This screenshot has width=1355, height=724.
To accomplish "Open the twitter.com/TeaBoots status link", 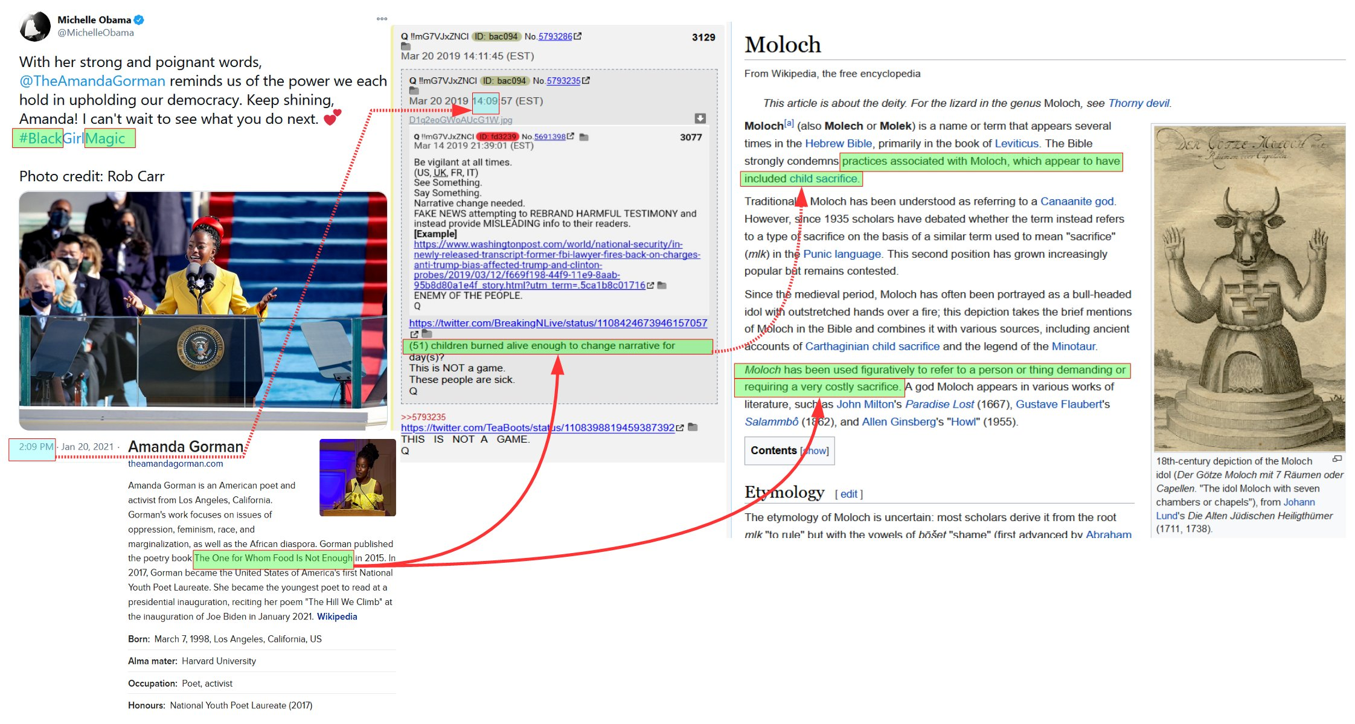I will click(537, 428).
